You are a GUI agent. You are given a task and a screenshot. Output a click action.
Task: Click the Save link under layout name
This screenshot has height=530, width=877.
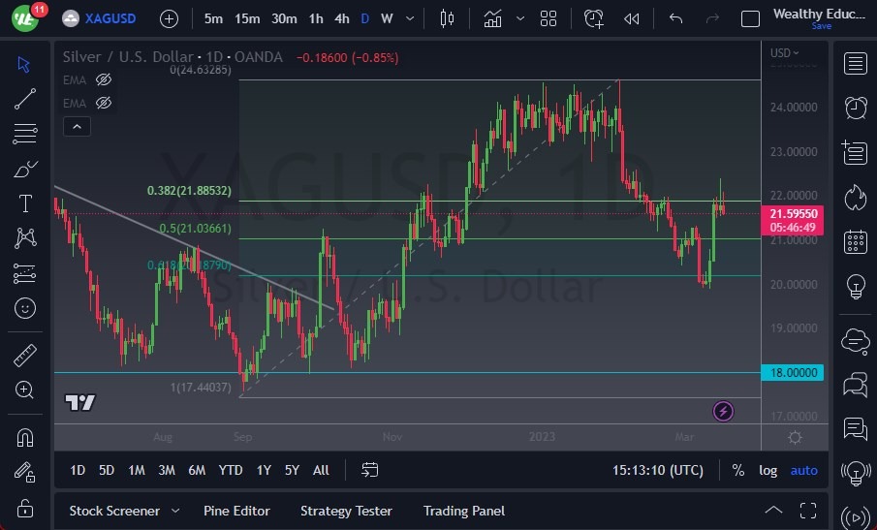[822, 26]
